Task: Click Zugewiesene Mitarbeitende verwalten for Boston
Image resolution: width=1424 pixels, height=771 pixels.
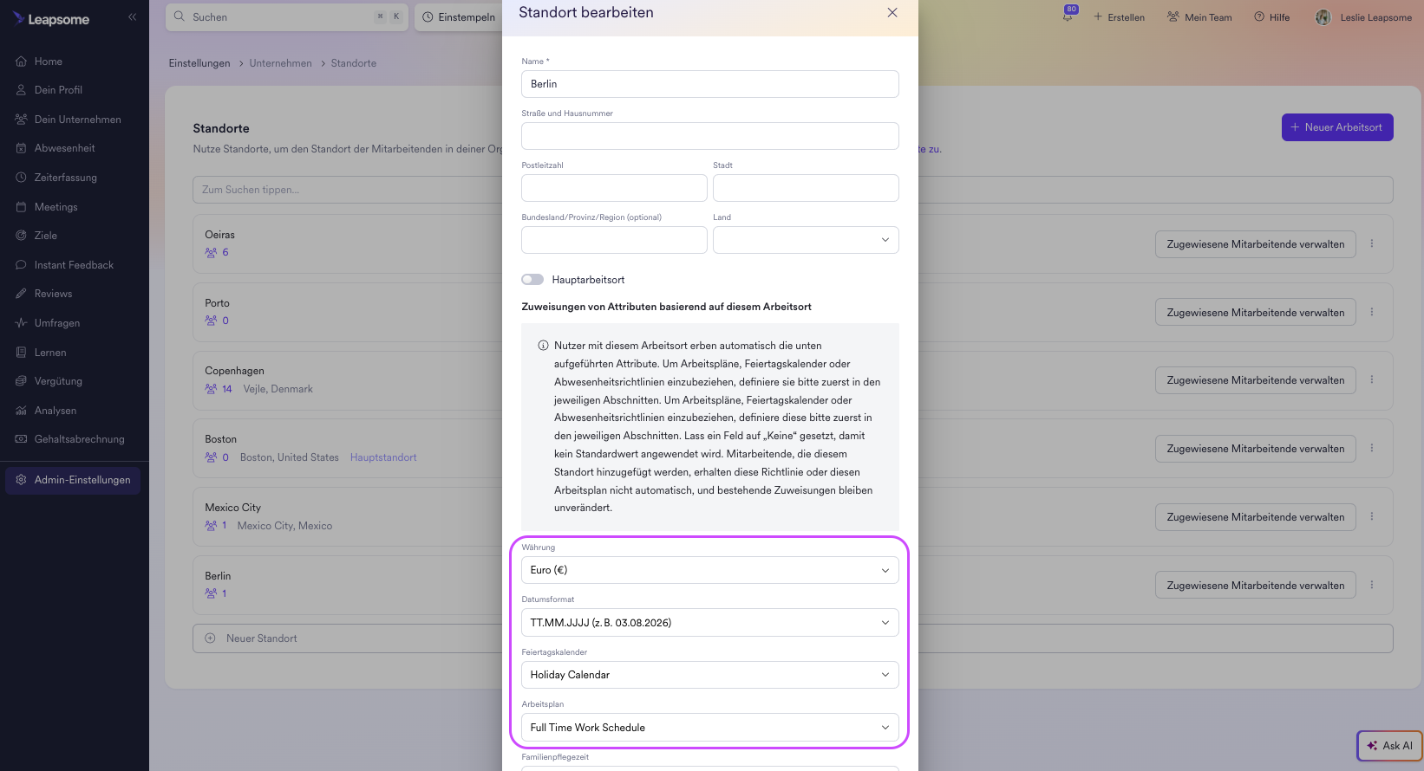Action: pyautogui.click(x=1255, y=449)
